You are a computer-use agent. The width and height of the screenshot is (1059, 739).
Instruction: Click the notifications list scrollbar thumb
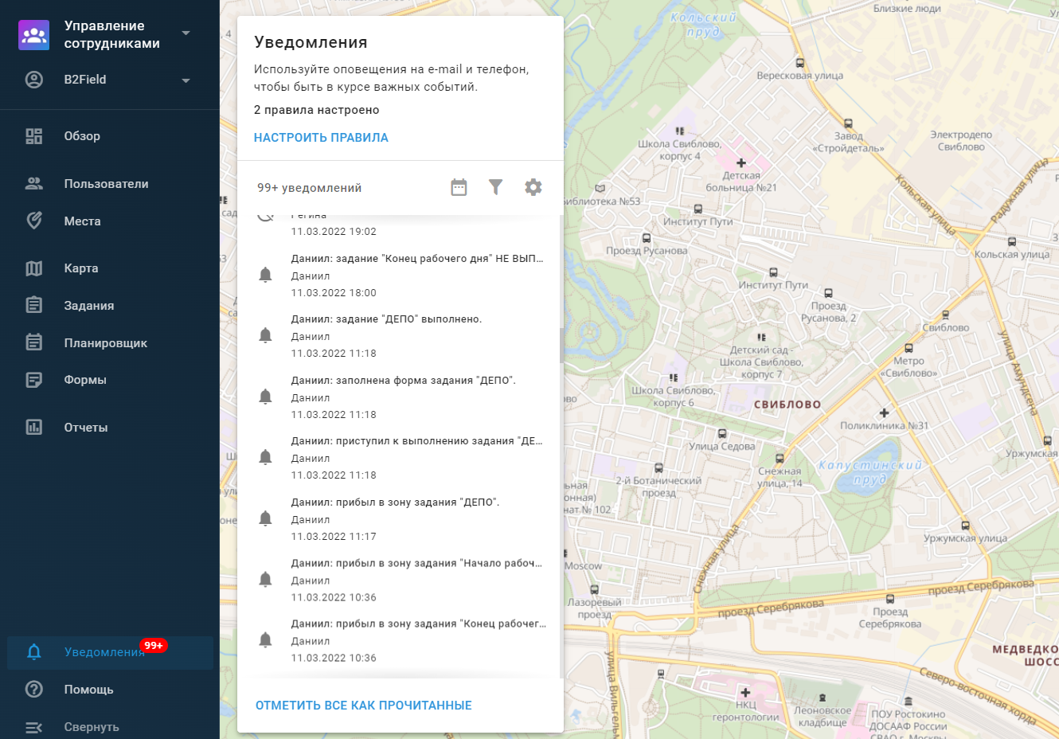click(x=561, y=346)
